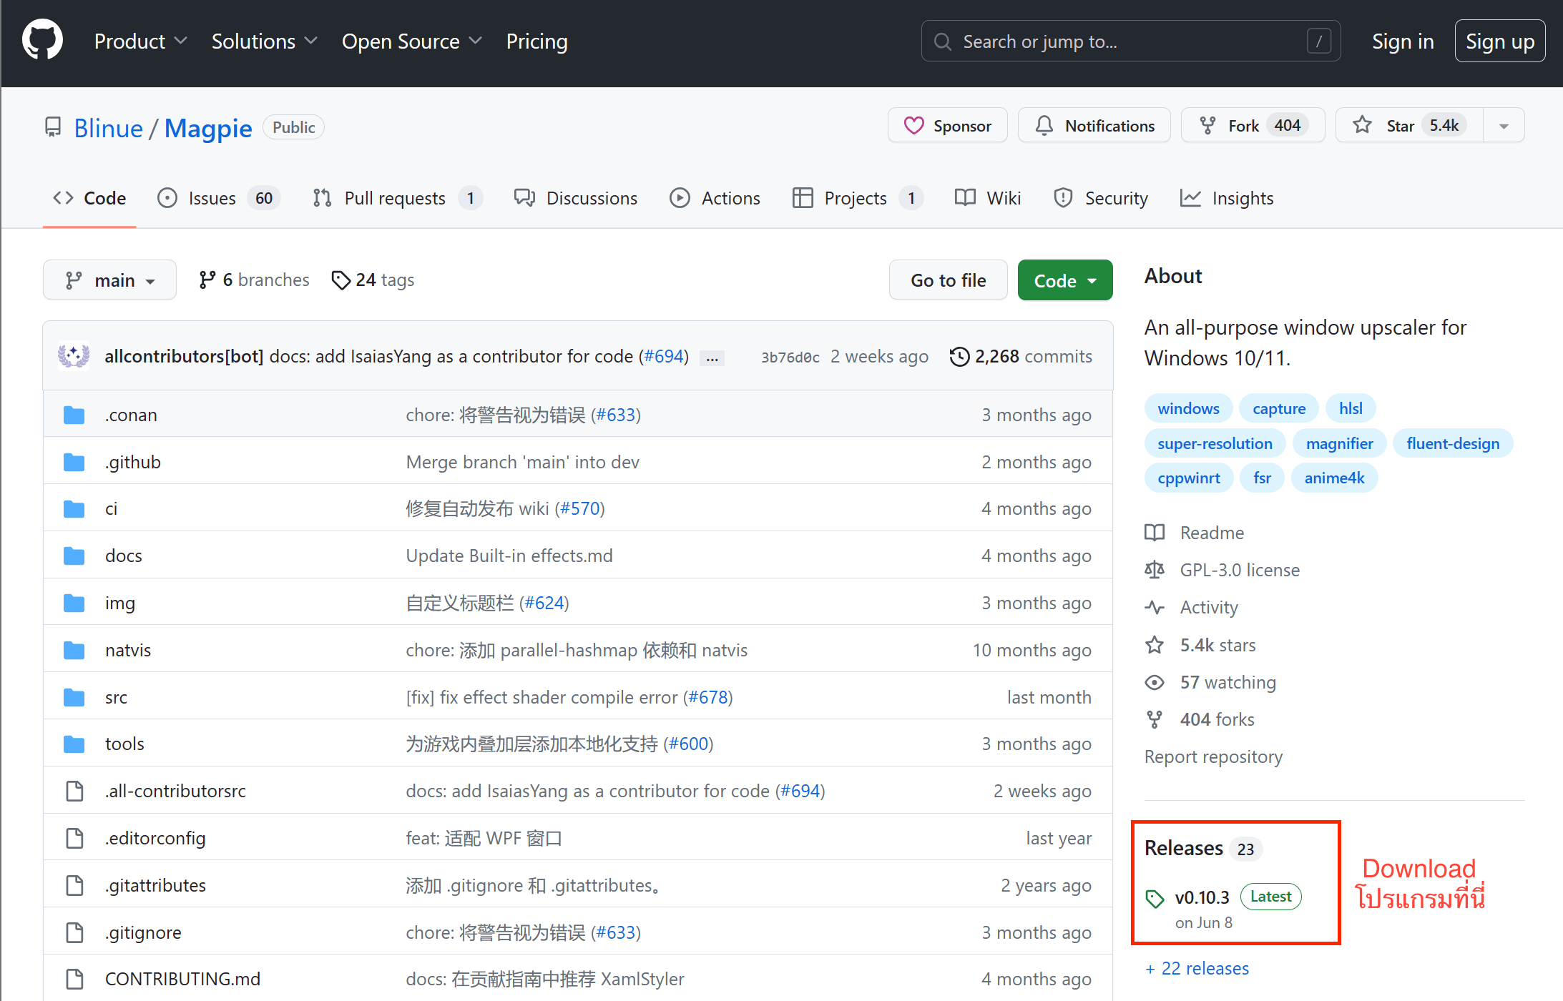The height and width of the screenshot is (1001, 1563).
Task: View the 6 branches link
Action: (x=254, y=280)
